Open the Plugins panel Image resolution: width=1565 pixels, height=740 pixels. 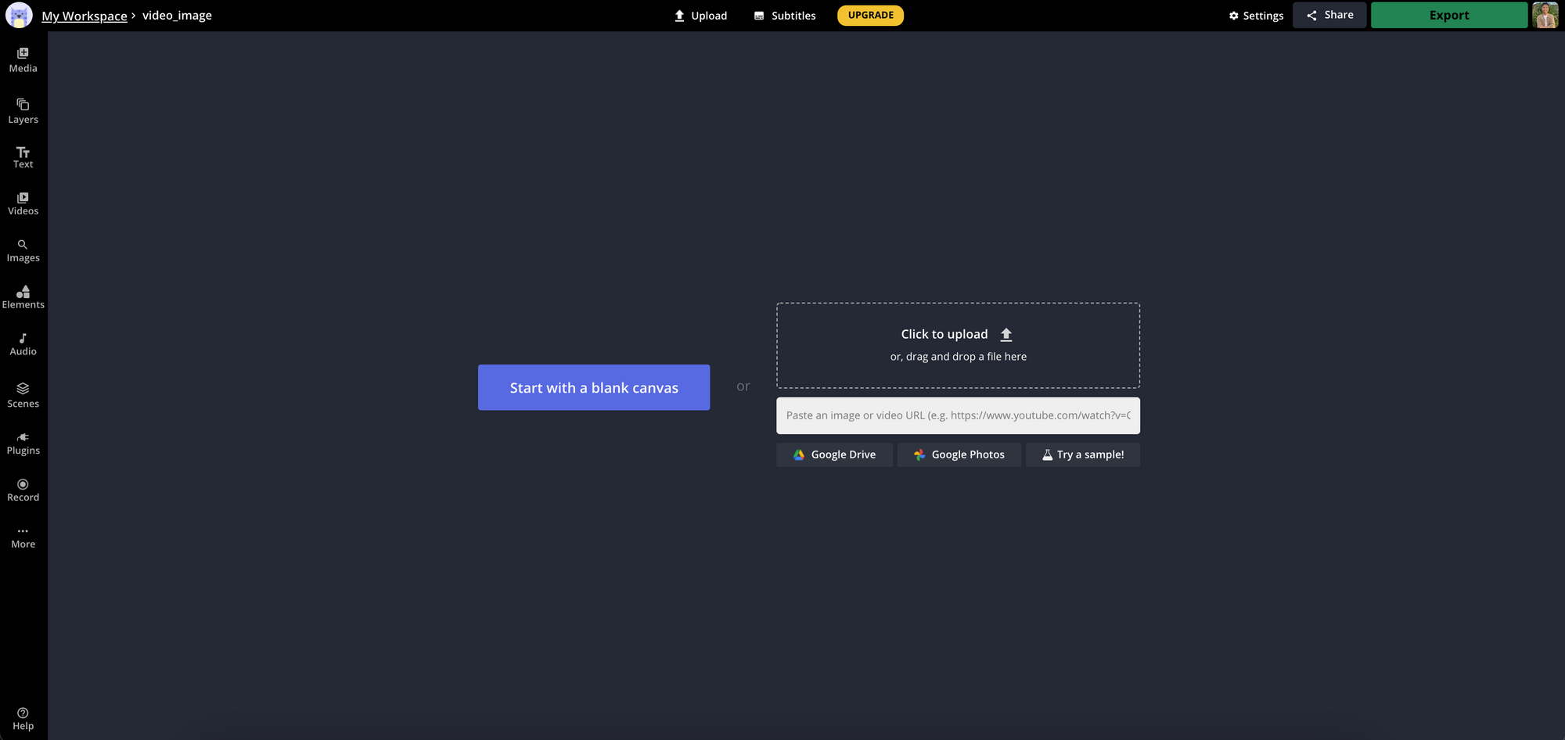point(23,444)
